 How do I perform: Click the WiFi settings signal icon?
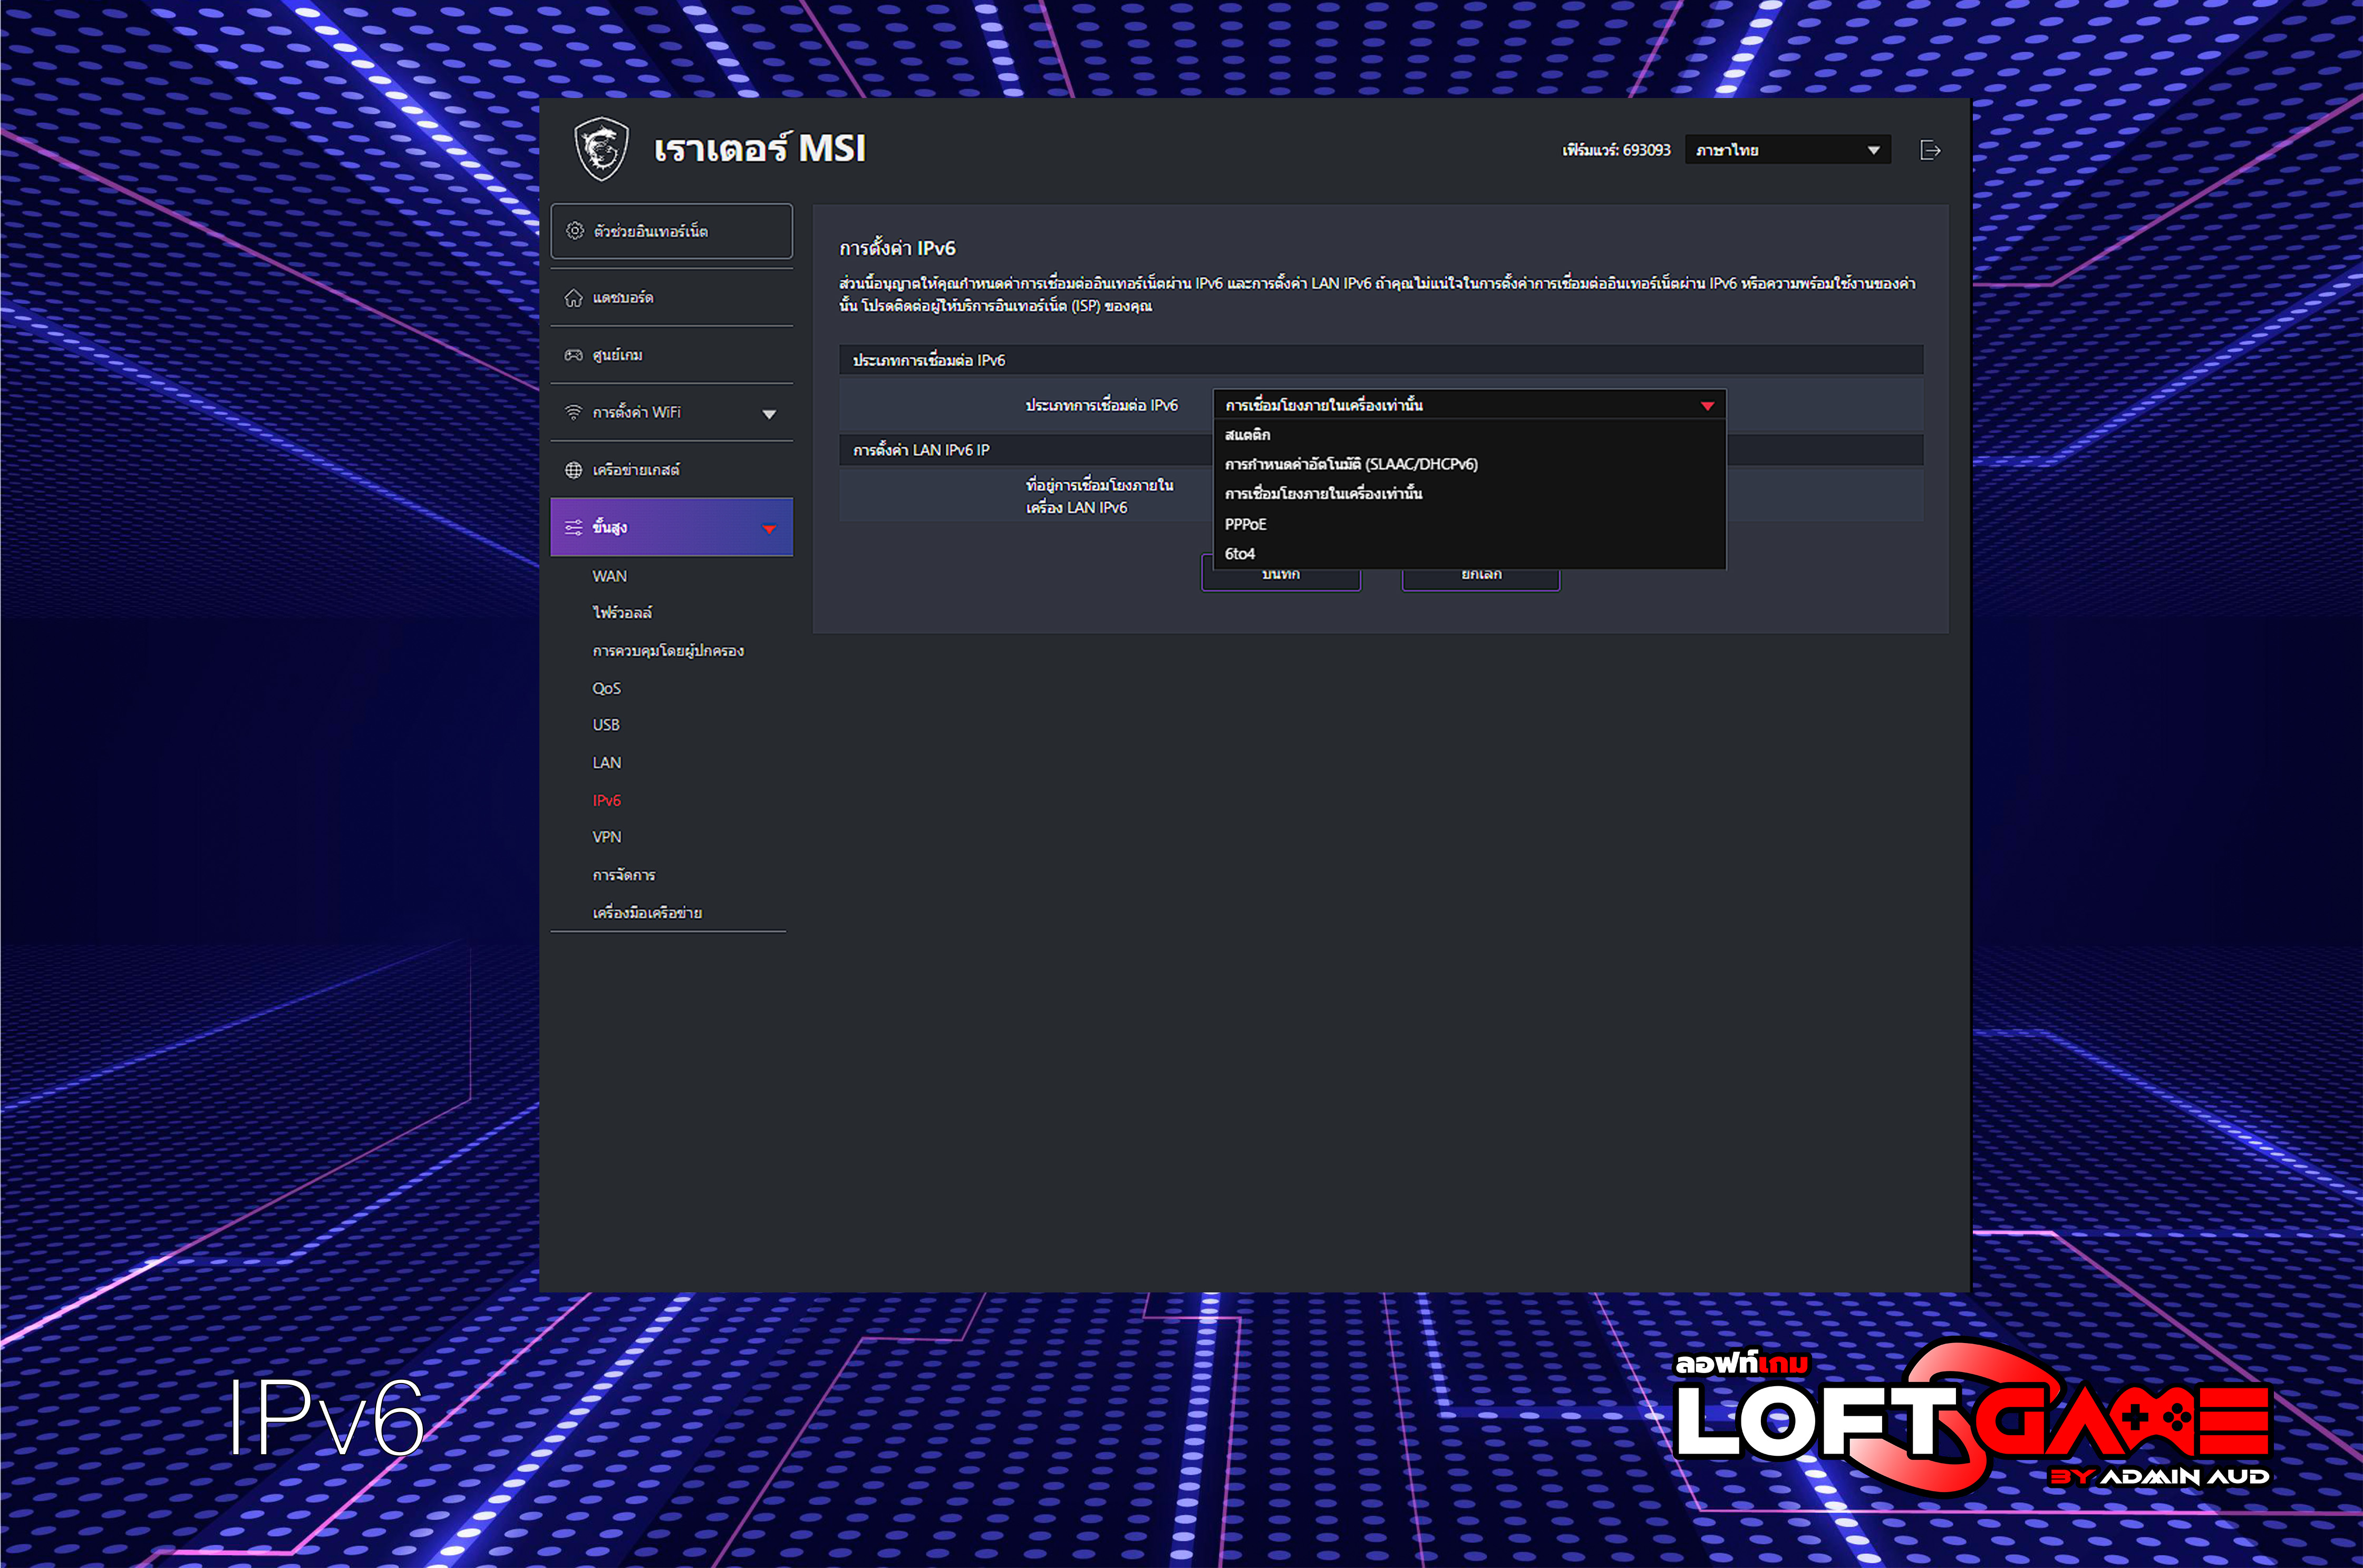point(573,412)
